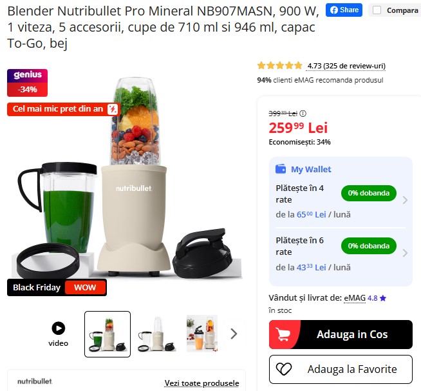Click the genius badge
This screenshot has height=391, width=421.
[x=28, y=83]
